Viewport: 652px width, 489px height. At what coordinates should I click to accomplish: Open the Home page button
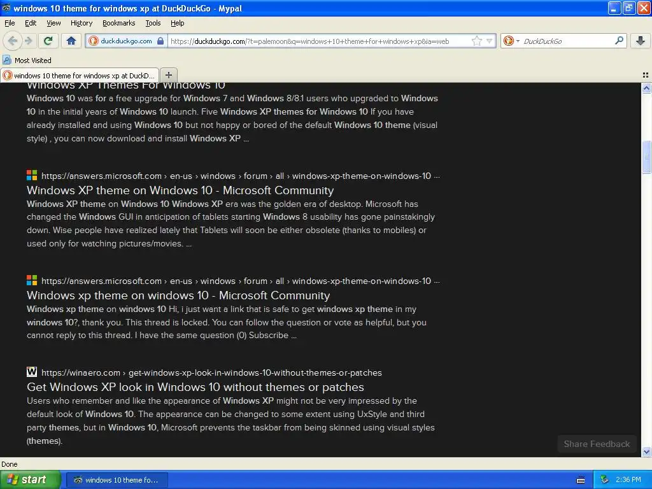[x=71, y=41]
